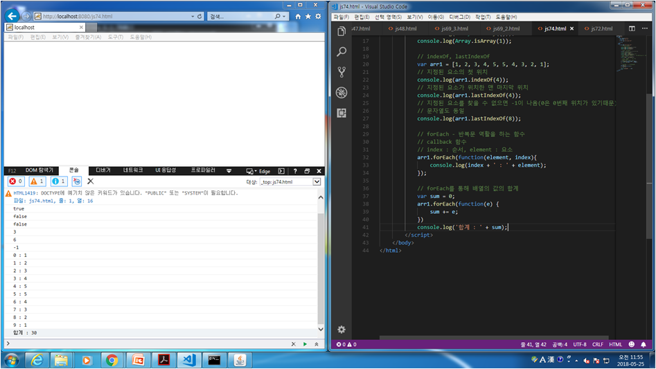Click the 공백:4 indentation status item
The width and height of the screenshot is (656, 369).
(x=560, y=344)
